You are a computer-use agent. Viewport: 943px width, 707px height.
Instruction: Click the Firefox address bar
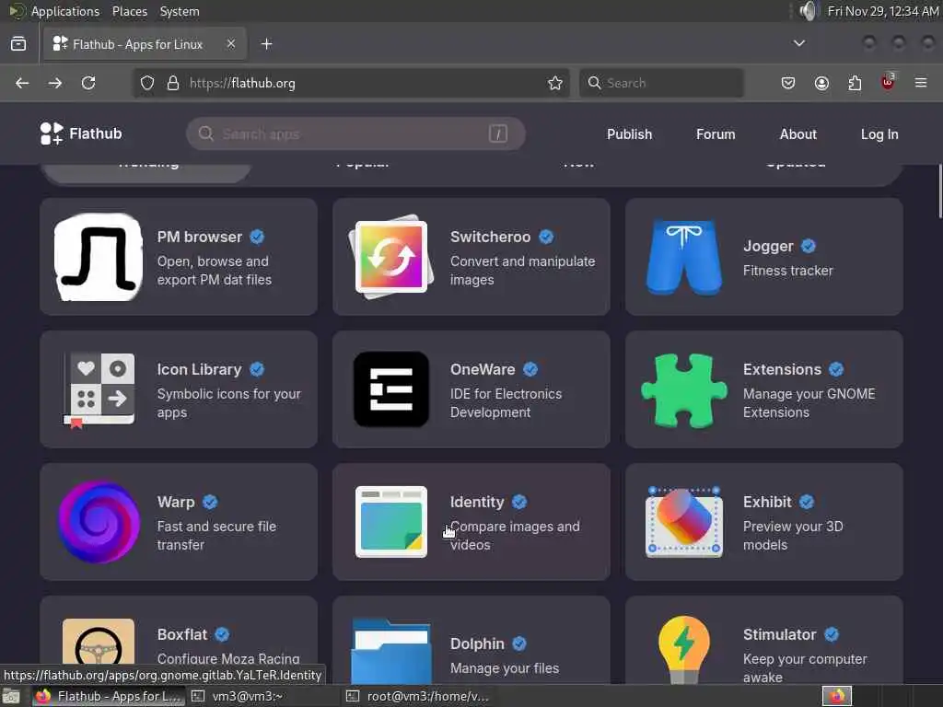click(351, 83)
